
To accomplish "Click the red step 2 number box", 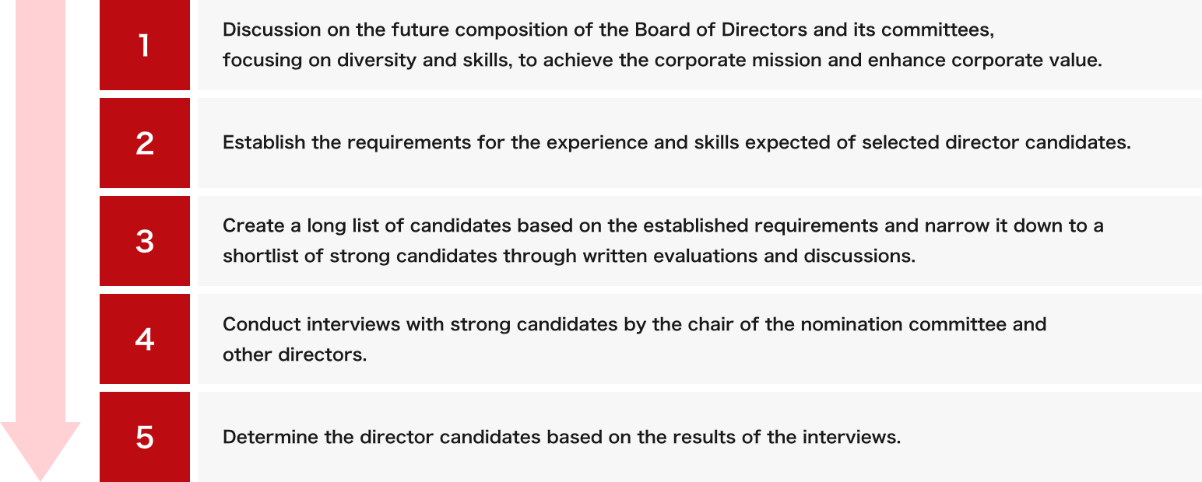I will (145, 143).
